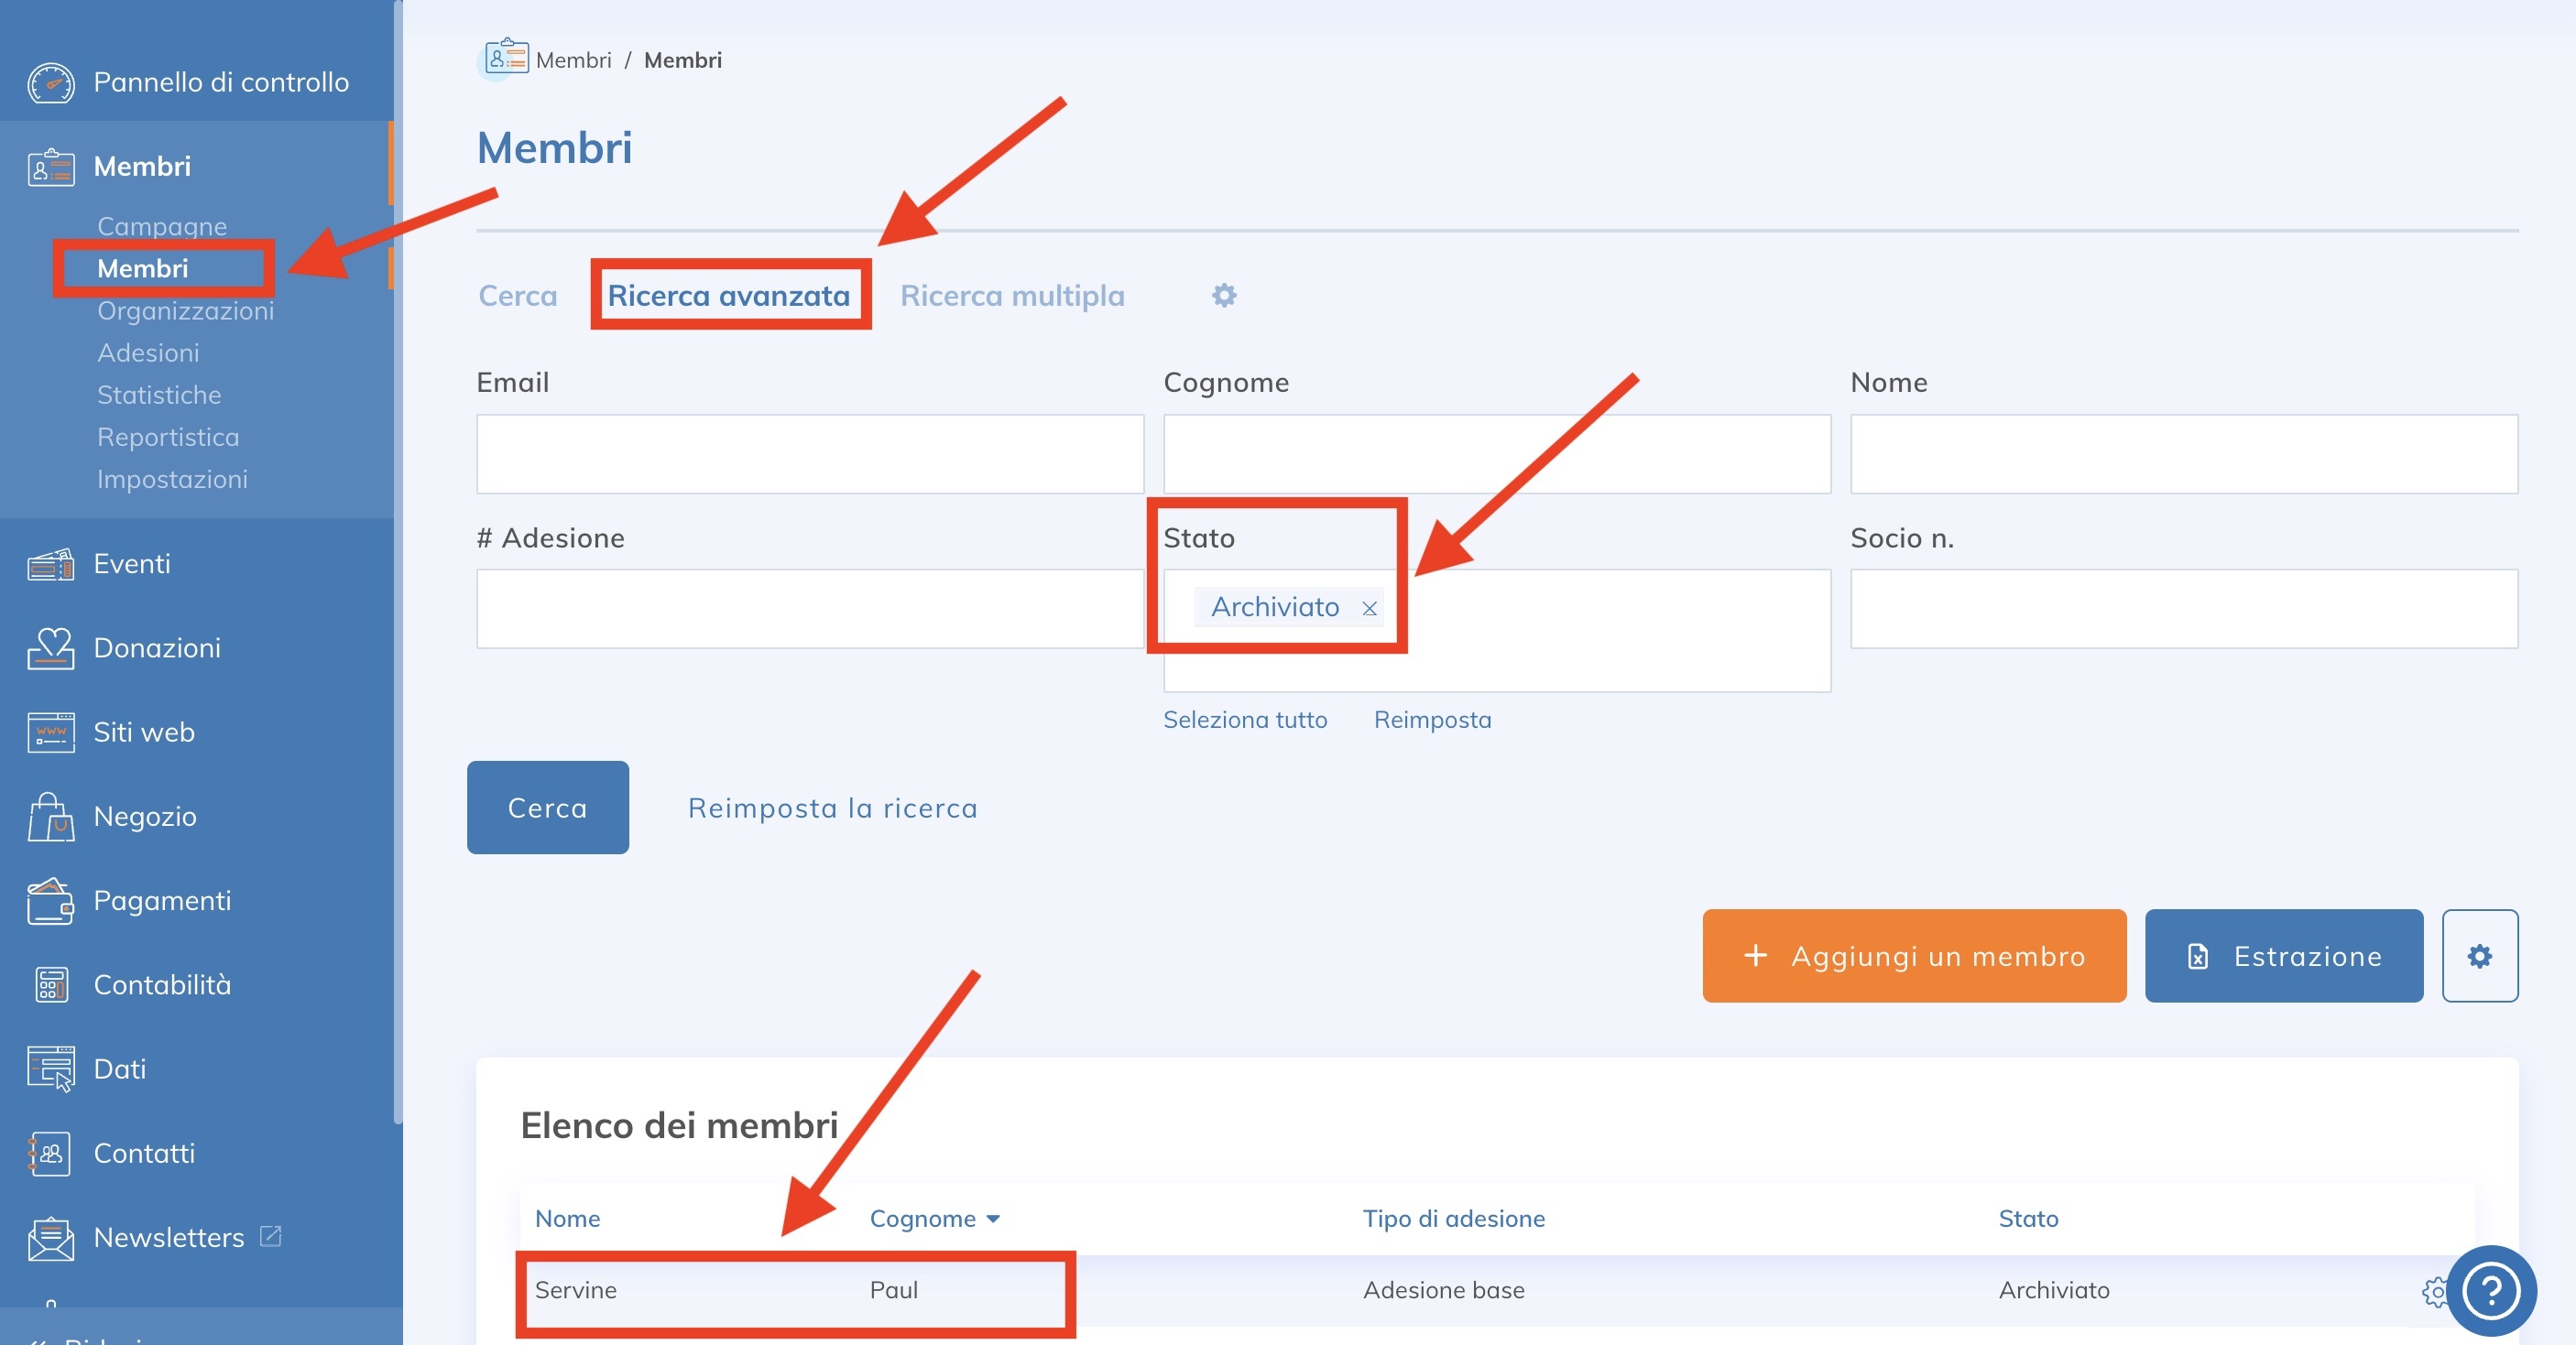Click the sidebar vertical scrollbar

coord(398,600)
